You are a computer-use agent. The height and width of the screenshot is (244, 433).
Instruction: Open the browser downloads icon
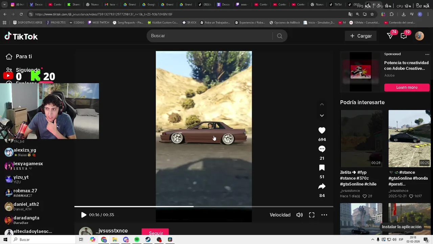pos(404,14)
